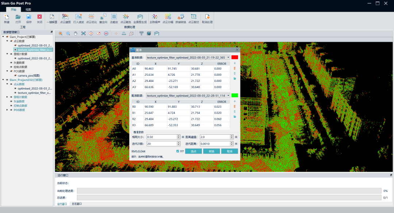Toggle visibility eye of Slam_Project232 node
Viewport: 394px width, 213px height.
tap(7, 80)
